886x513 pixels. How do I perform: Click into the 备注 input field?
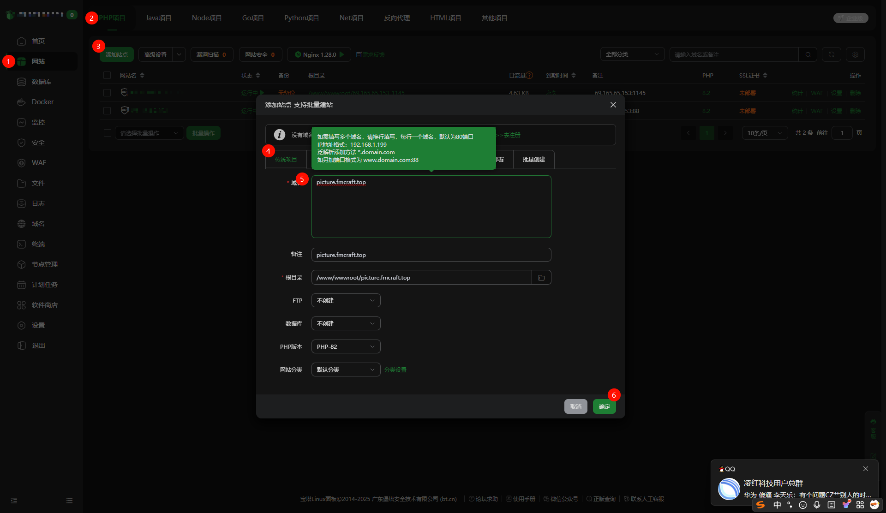click(431, 255)
